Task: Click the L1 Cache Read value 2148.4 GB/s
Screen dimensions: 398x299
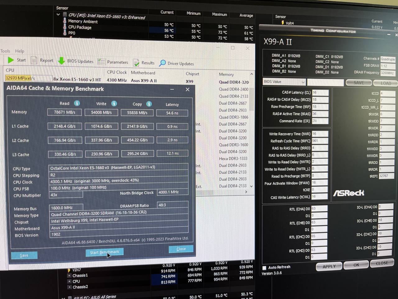Action: point(65,126)
